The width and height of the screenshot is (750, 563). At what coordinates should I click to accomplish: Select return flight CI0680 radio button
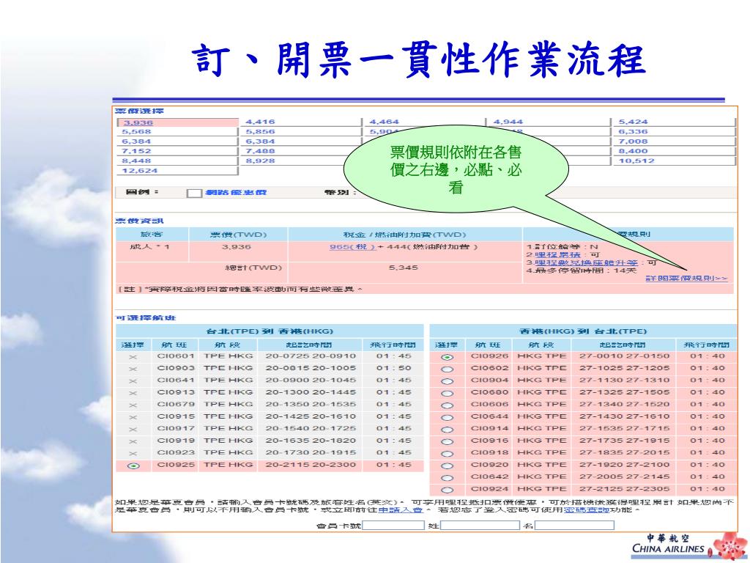447,393
